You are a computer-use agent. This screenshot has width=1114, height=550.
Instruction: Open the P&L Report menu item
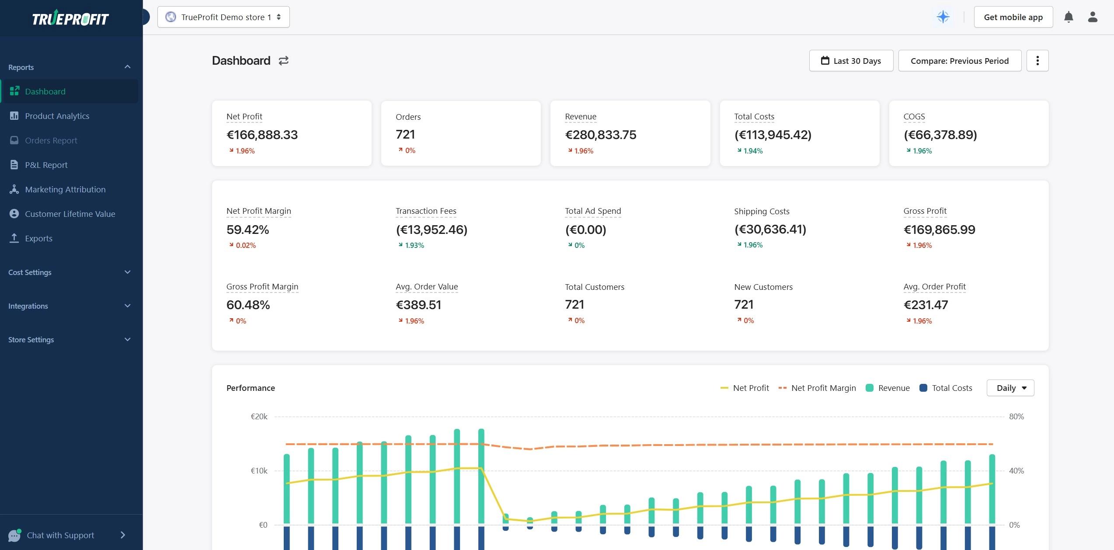pos(46,165)
